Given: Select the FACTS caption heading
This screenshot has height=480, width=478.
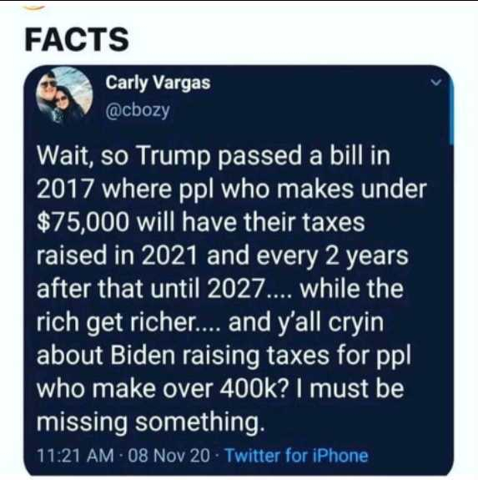Looking at the screenshot, I should pos(77,39).
